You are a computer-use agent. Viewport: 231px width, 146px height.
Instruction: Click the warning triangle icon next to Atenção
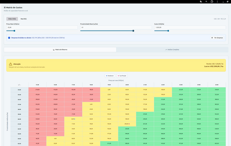tap(11, 64)
